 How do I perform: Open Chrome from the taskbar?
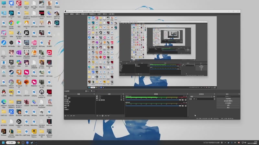pyautogui.click(x=18, y=143)
